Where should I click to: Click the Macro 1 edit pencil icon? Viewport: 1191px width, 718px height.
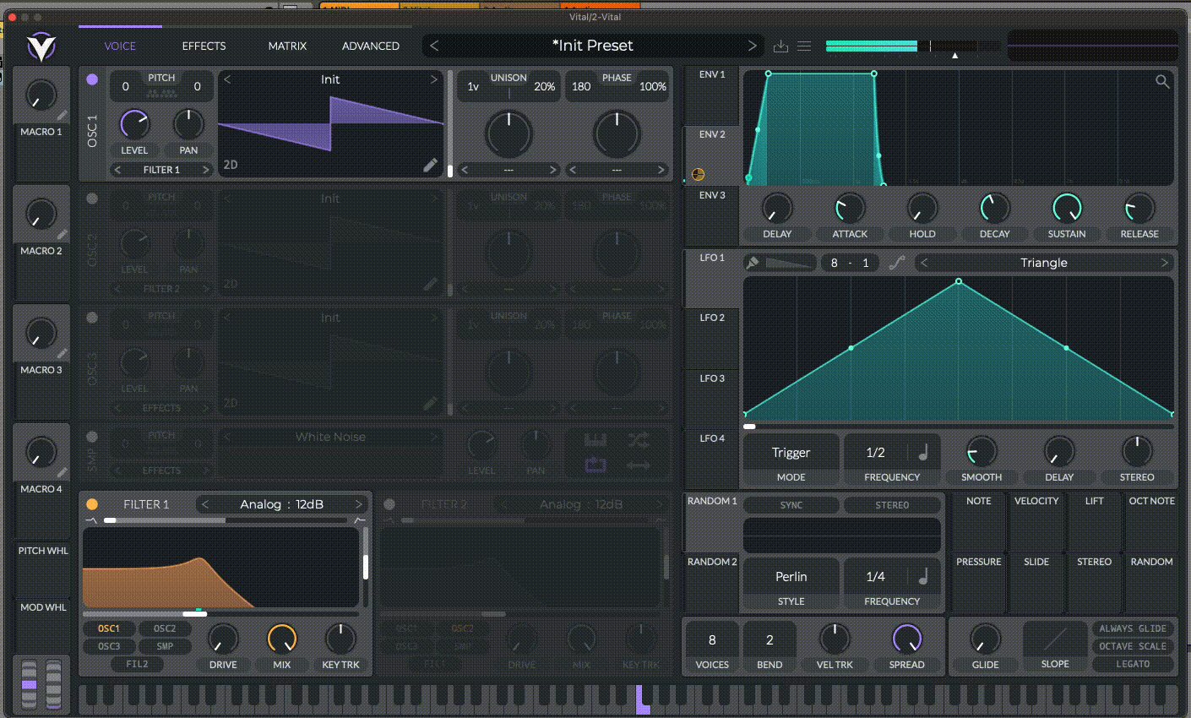click(x=62, y=116)
